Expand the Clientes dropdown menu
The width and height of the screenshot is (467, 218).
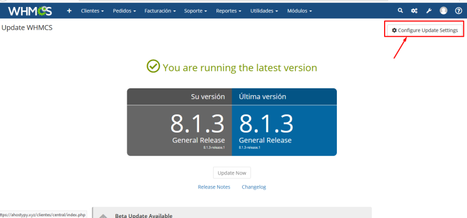pos(92,11)
